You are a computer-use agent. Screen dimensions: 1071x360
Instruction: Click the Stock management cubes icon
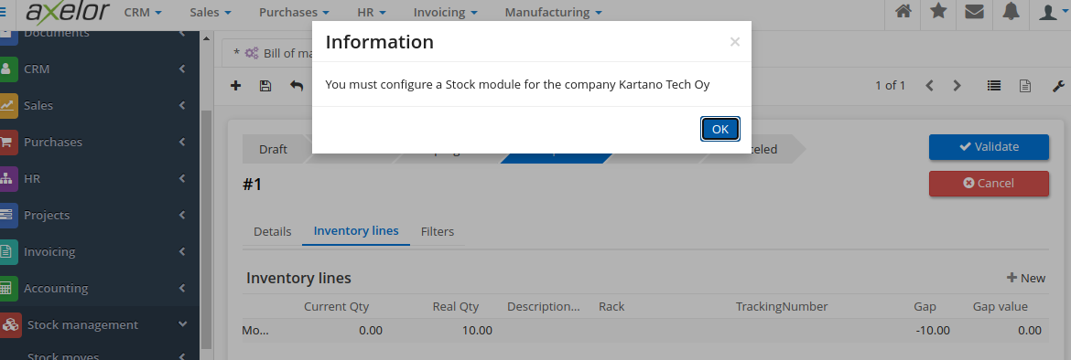pos(9,324)
